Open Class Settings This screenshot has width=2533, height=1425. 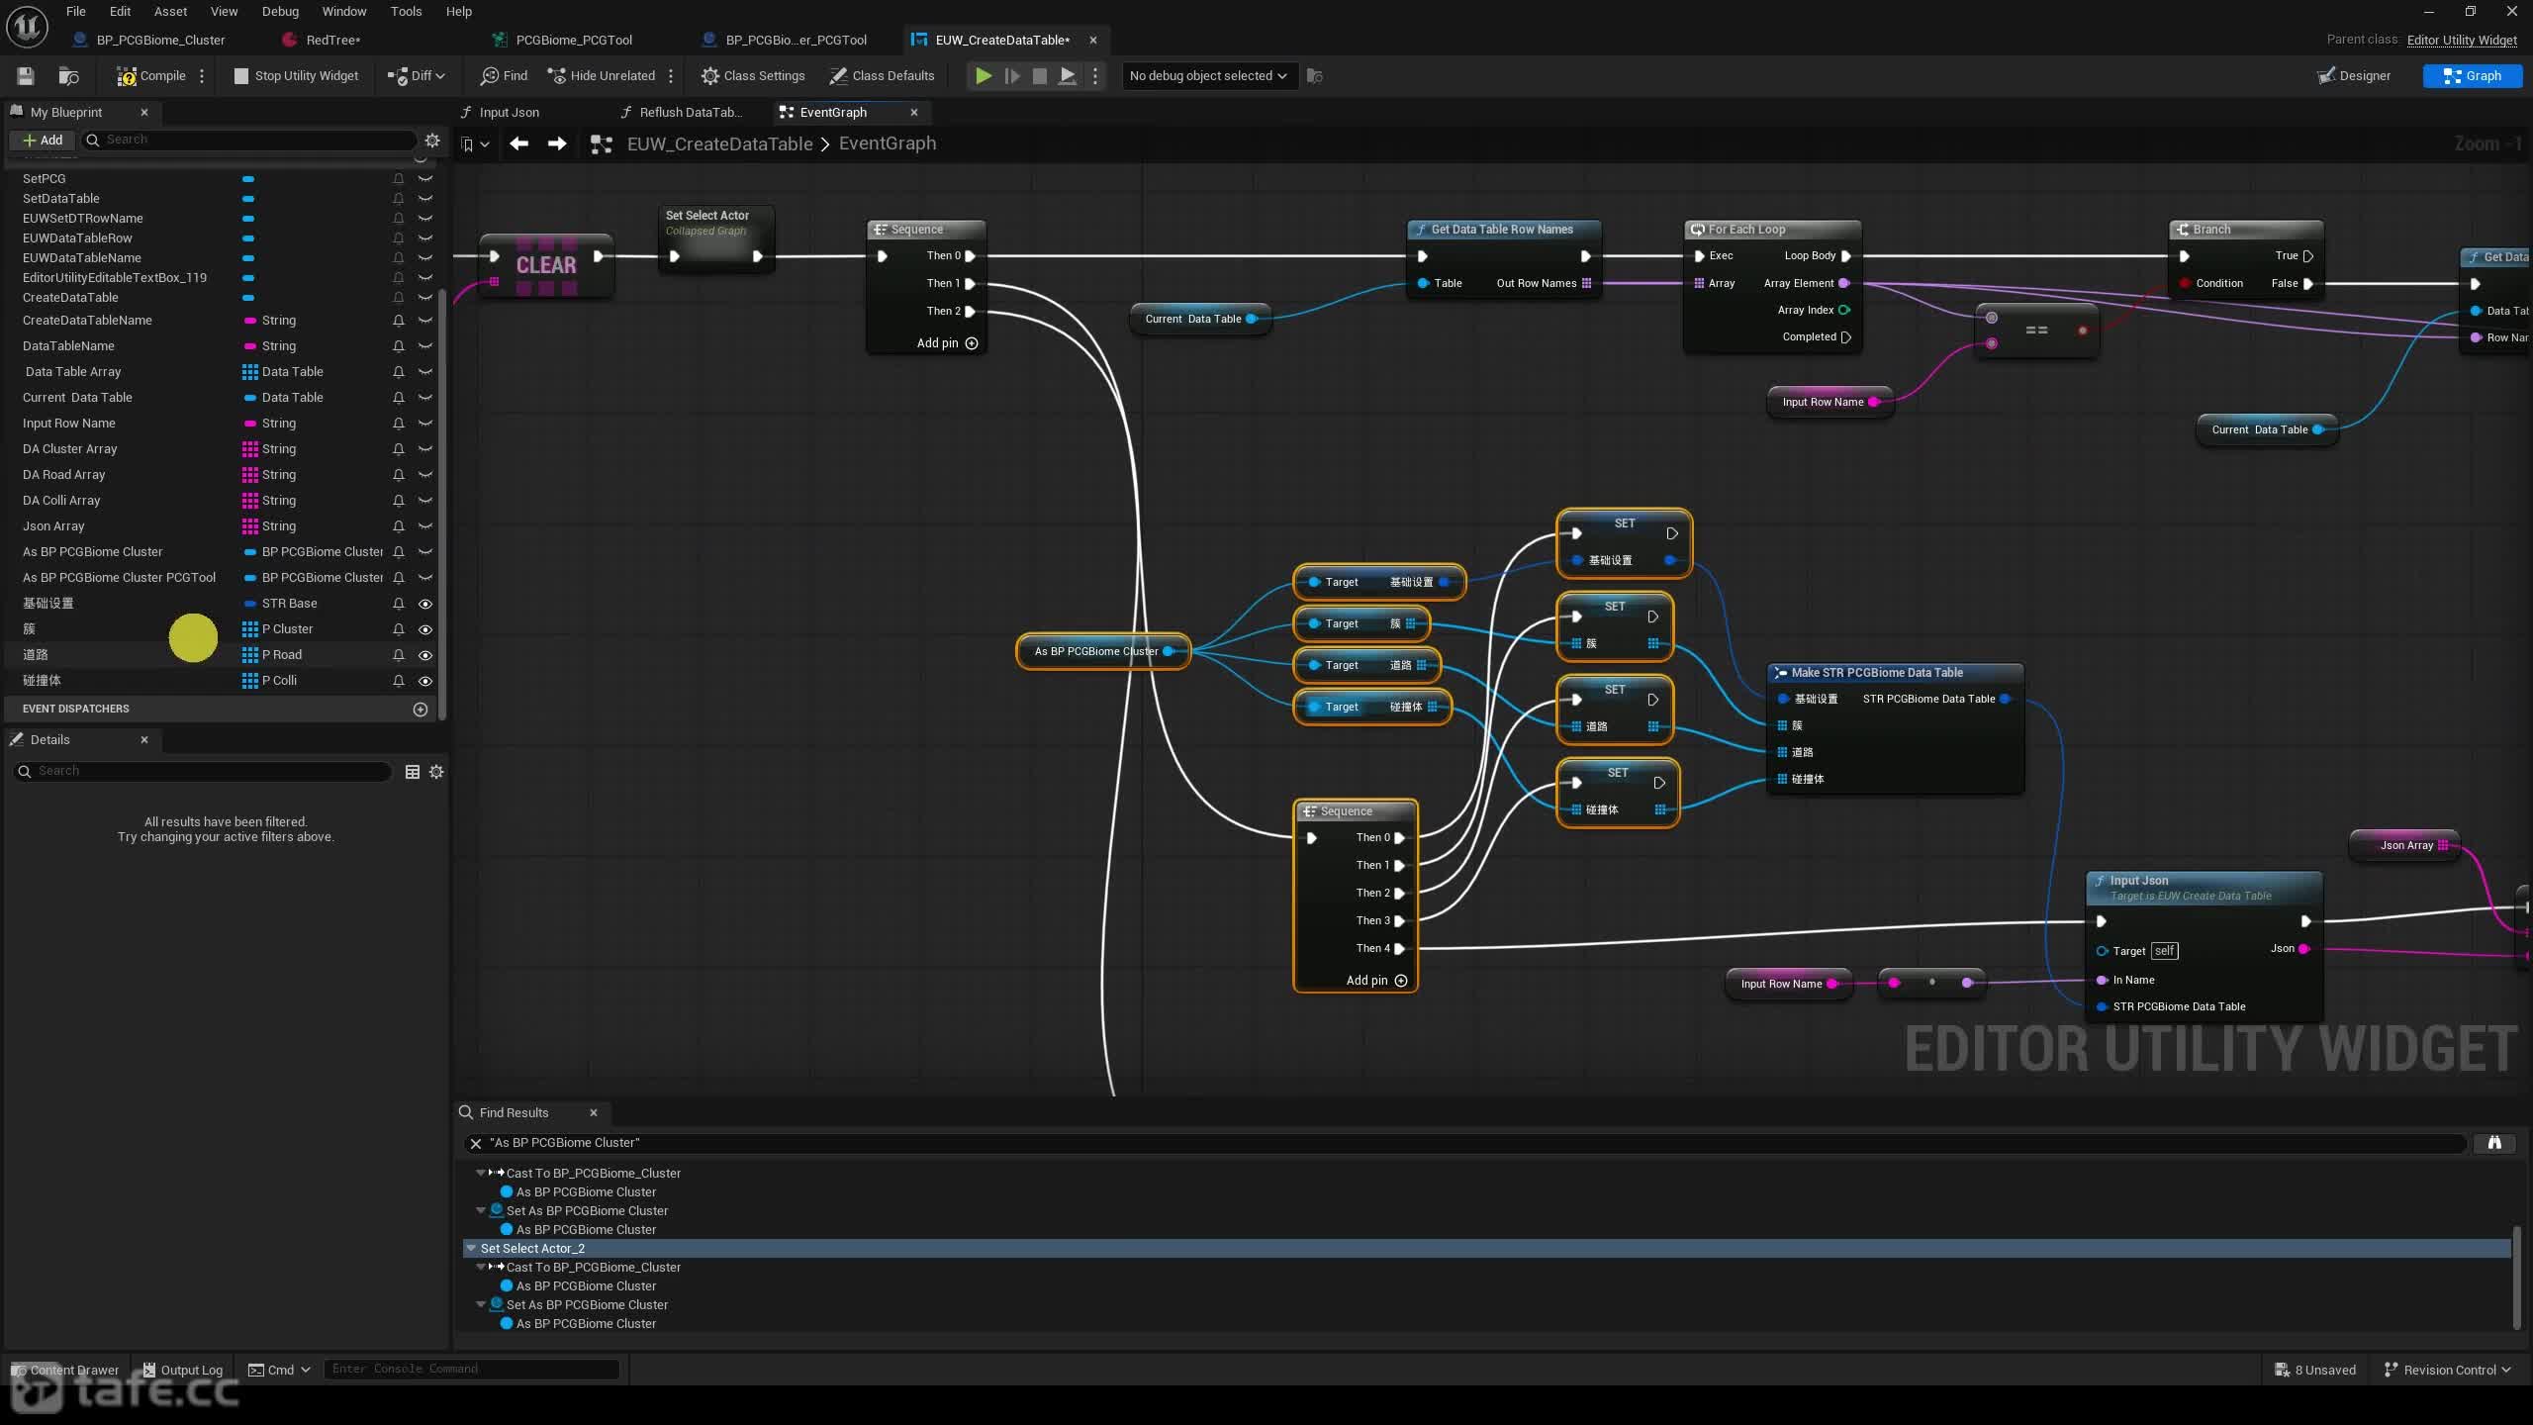(x=753, y=76)
